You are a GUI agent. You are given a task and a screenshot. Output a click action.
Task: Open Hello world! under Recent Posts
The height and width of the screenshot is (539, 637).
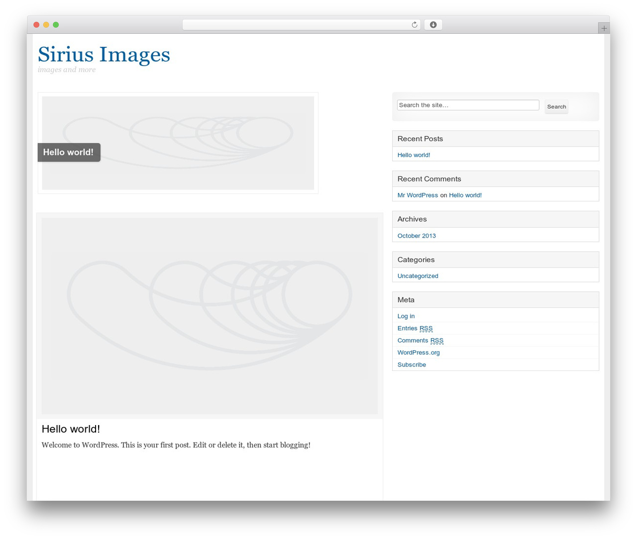pyautogui.click(x=414, y=155)
